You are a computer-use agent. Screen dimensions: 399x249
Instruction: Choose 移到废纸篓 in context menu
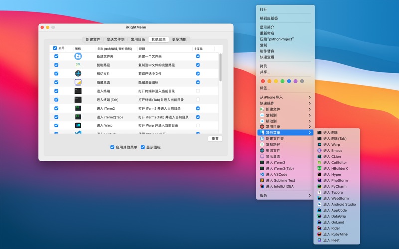285,18
